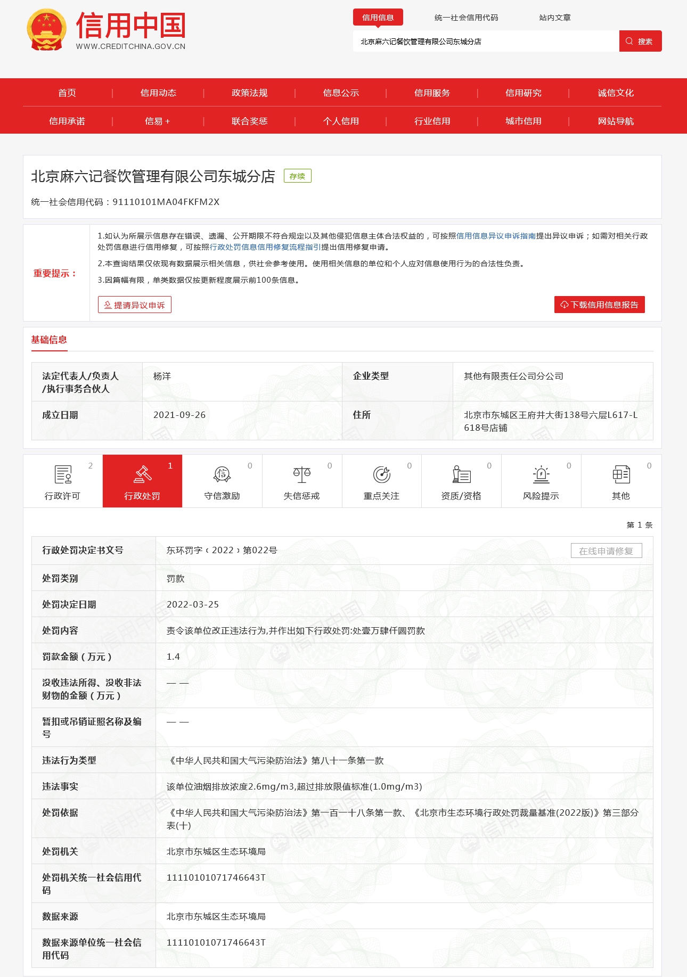Click the 提请异议申诉 button
Viewport: 687px width, 977px height.
pyautogui.click(x=135, y=305)
